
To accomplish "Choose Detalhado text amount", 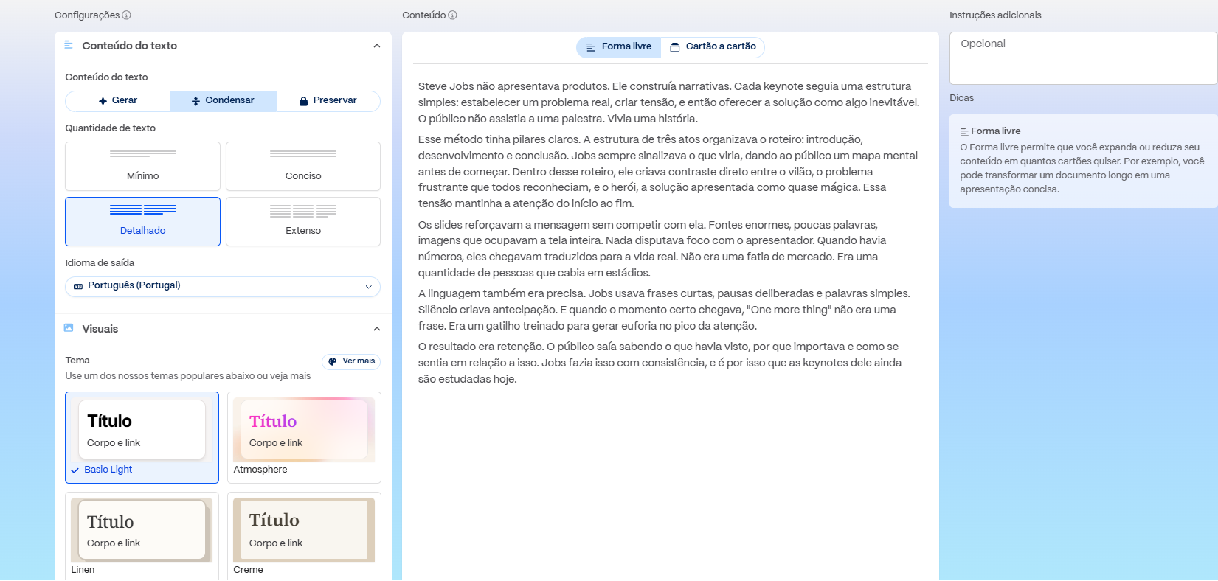I will click(x=142, y=221).
